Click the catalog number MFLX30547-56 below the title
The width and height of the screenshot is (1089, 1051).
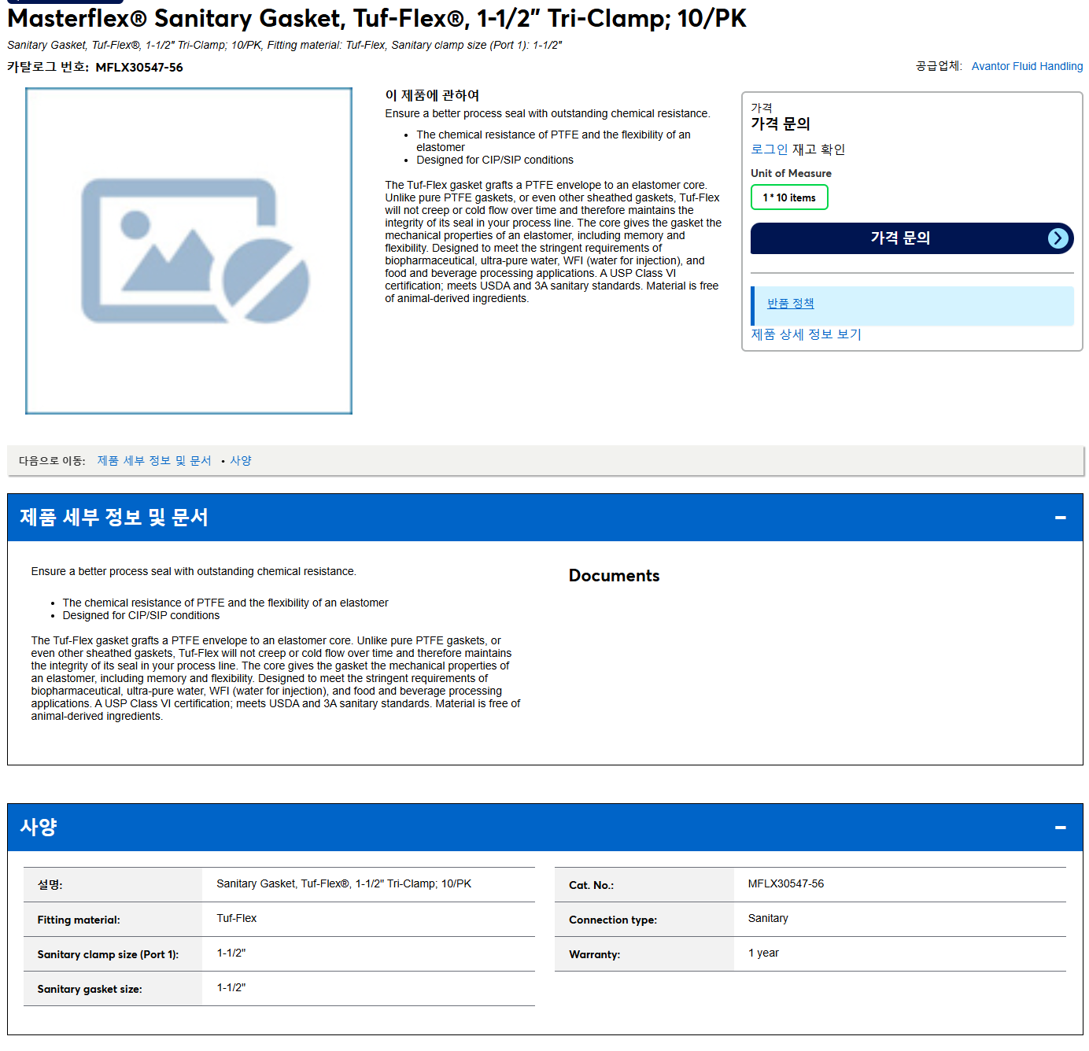pyautogui.click(x=139, y=68)
